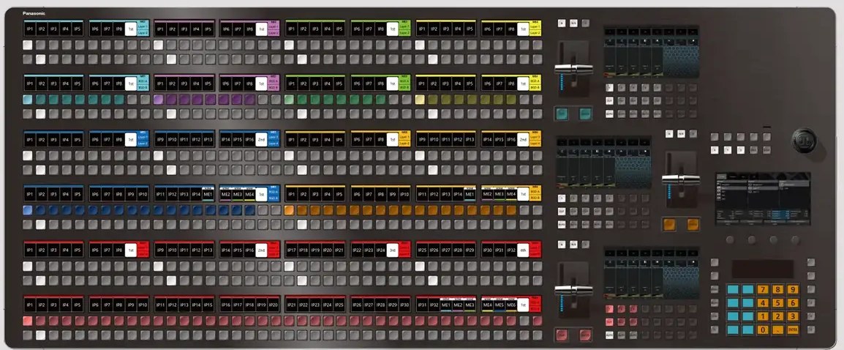Select purple crosspoint button below purple IP3 label
Viewport: 844px width, 350px height.
pyautogui.click(x=184, y=100)
